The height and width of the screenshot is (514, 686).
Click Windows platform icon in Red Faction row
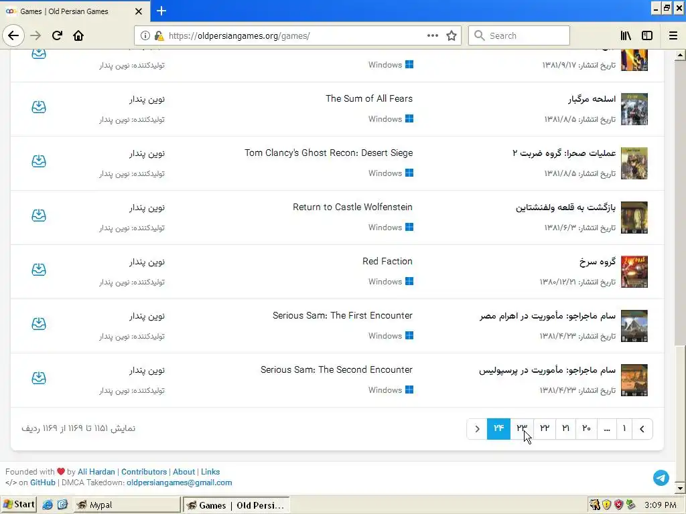pyautogui.click(x=409, y=281)
